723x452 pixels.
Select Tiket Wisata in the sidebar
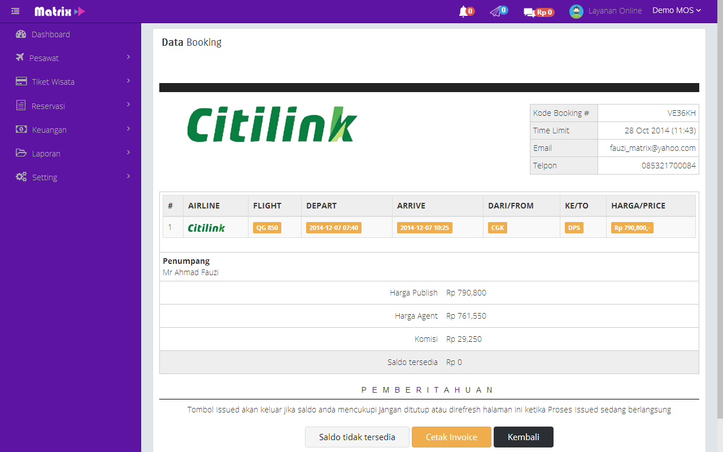pyautogui.click(x=53, y=82)
